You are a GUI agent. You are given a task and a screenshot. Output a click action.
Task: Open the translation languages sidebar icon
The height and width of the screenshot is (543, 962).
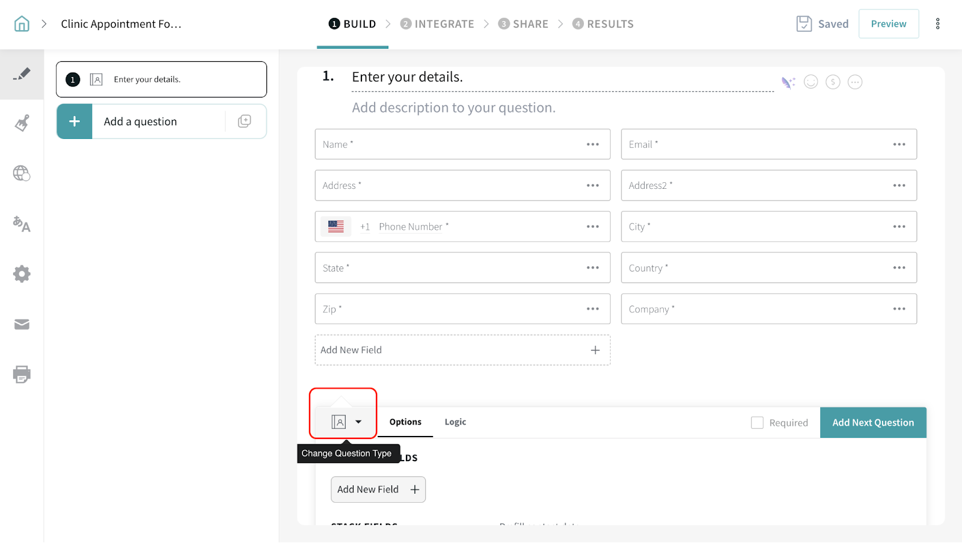point(22,224)
